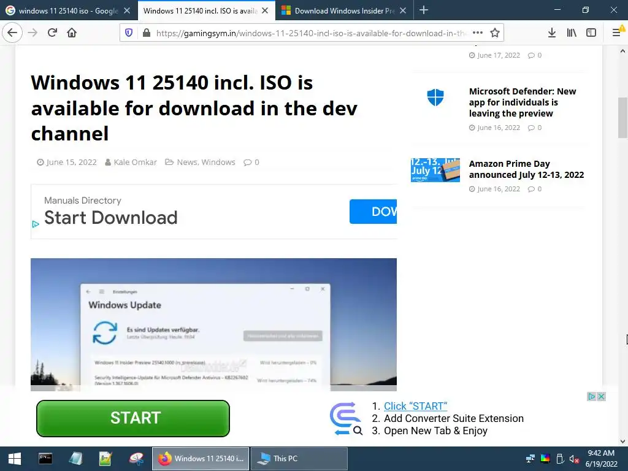The height and width of the screenshot is (471, 628).
Task: Click the June 16, 2022 date under Defender article
Action: click(498, 128)
